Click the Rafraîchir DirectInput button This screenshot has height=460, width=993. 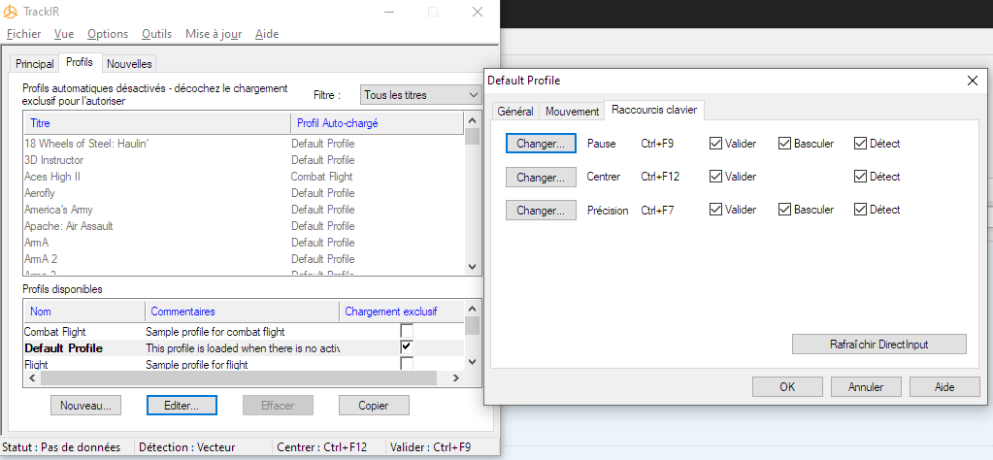coord(879,345)
